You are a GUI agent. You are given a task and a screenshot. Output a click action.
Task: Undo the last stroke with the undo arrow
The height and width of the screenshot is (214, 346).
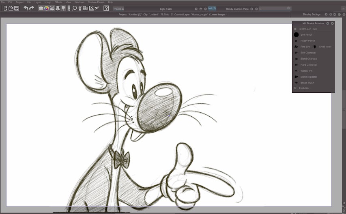click(x=26, y=9)
